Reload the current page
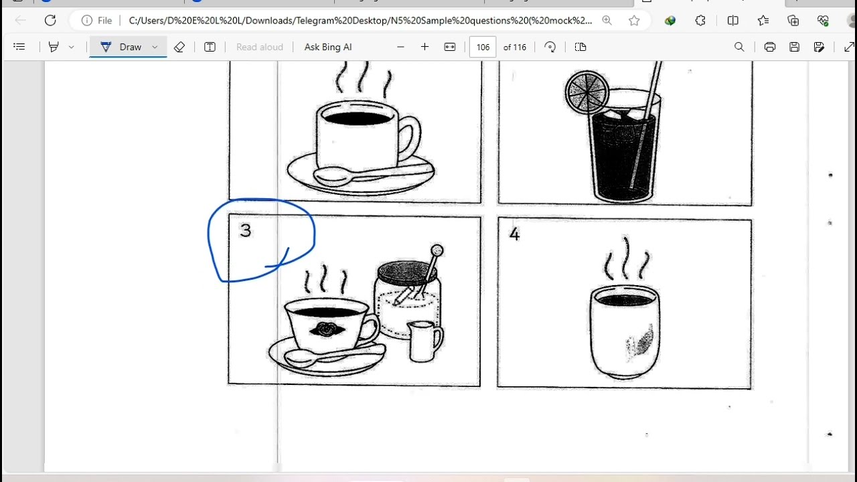 50,20
